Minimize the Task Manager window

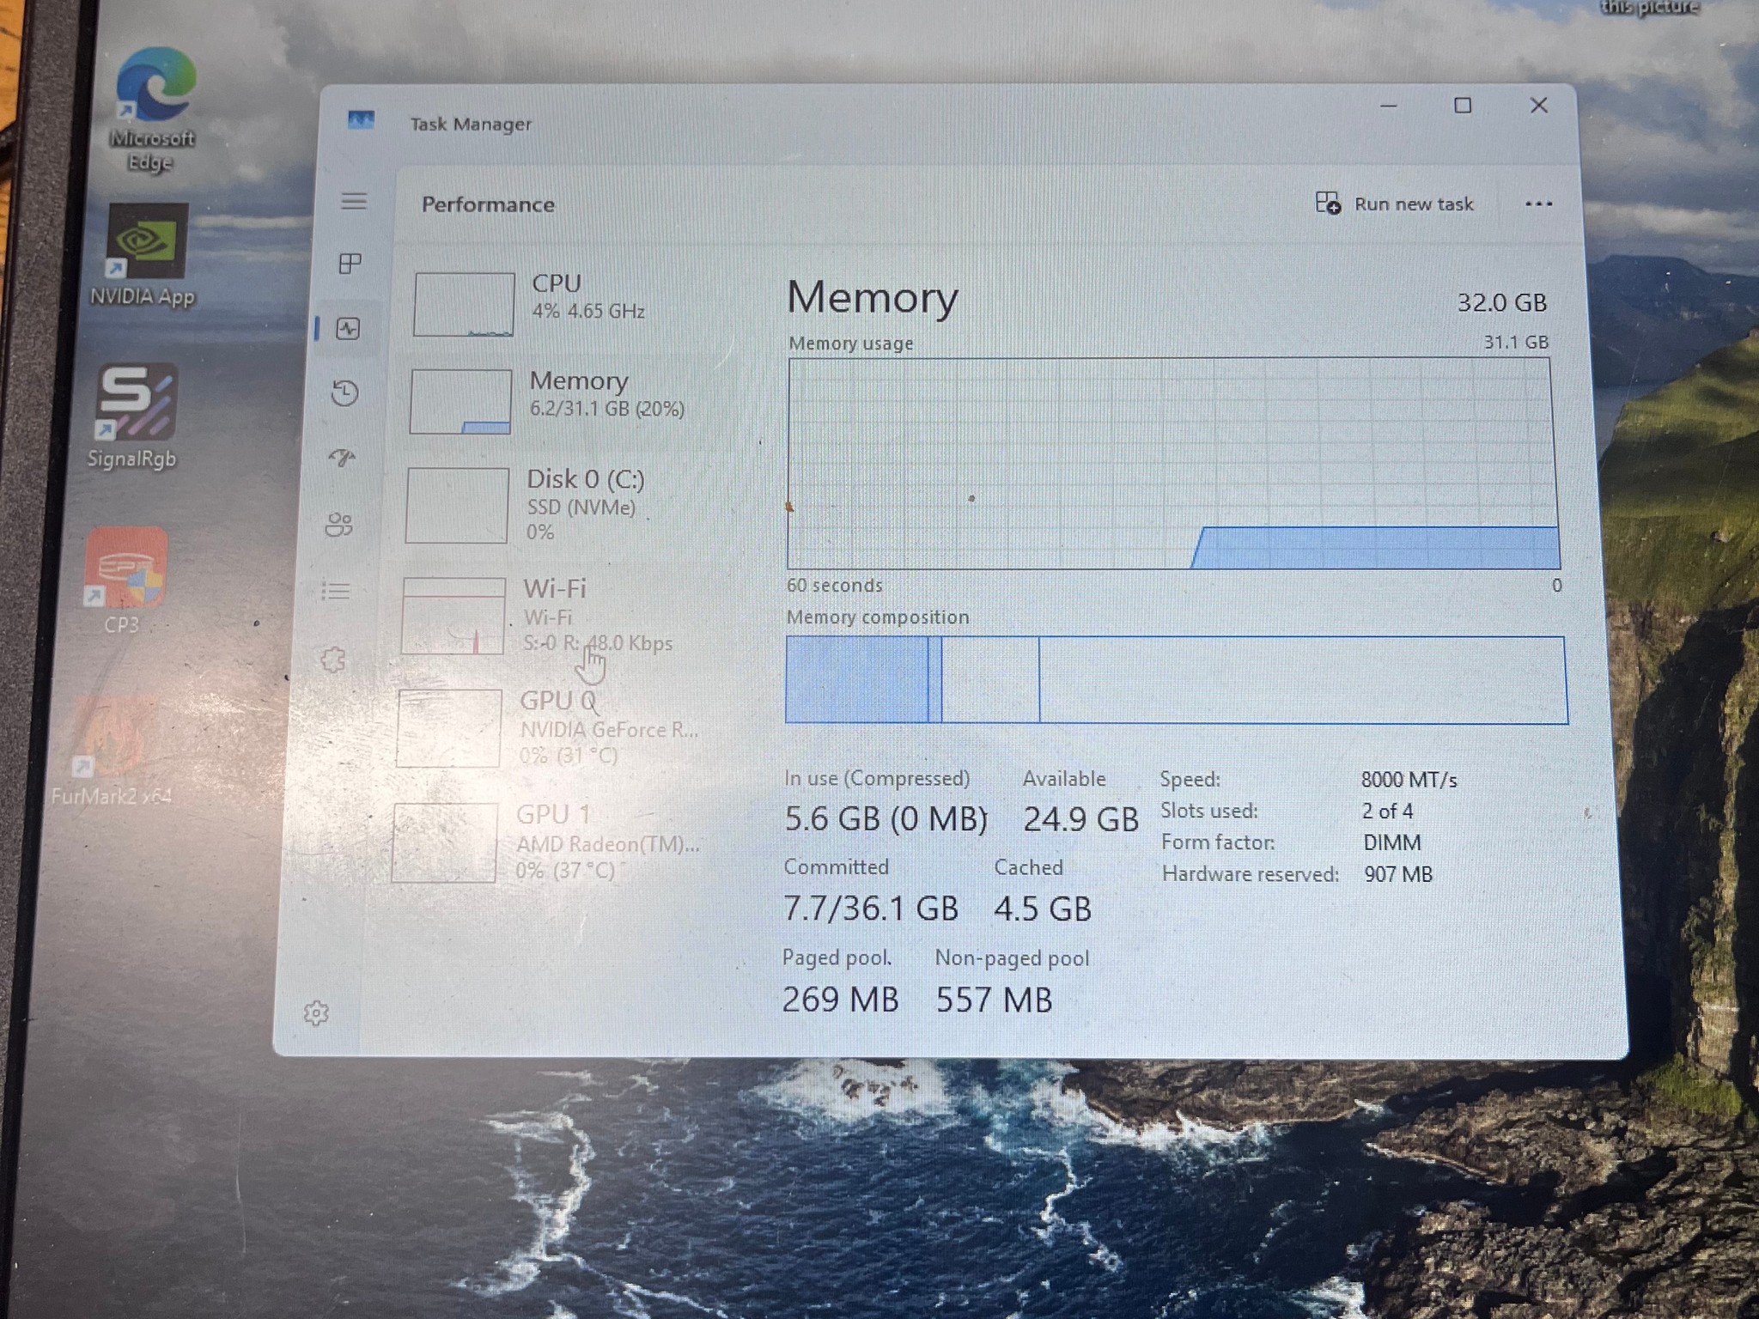pyautogui.click(x=1389, y=106)
